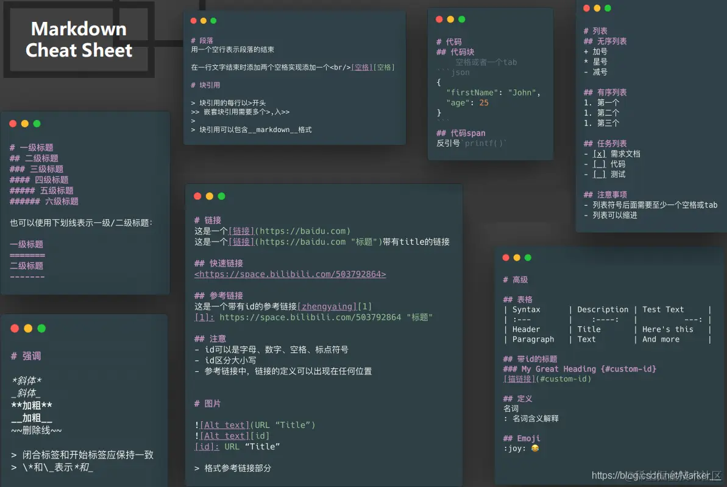Click the "firstName": "John" line
727x487 pixels.
494,92
